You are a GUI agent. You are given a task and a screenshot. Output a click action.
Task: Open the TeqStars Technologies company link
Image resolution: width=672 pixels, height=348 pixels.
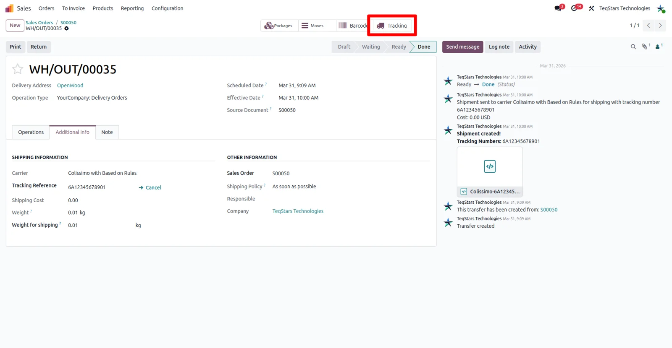click(x=298, y=211)
